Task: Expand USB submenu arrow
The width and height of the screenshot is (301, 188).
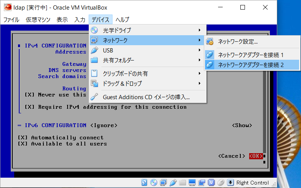Action: click(200, 50)
